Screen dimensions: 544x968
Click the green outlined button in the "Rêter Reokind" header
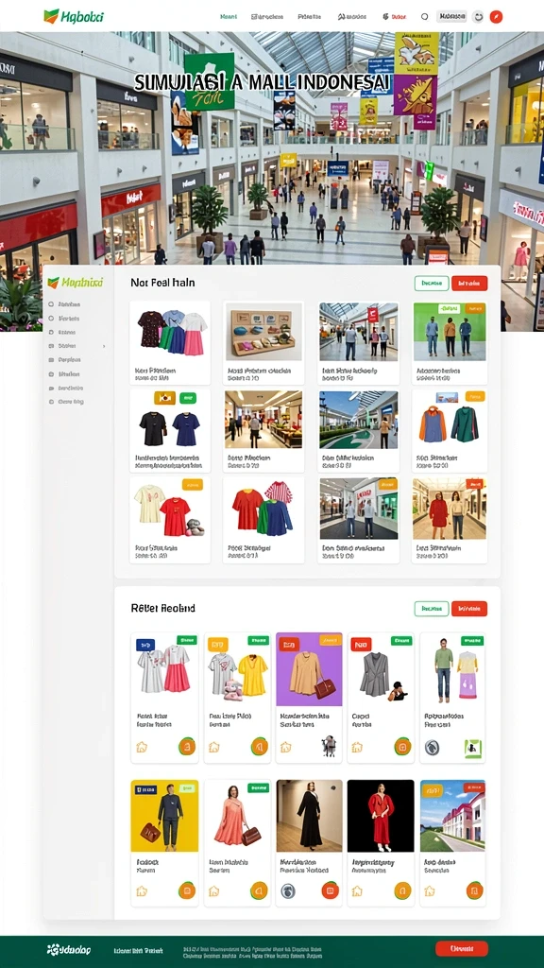coord(432,609)
